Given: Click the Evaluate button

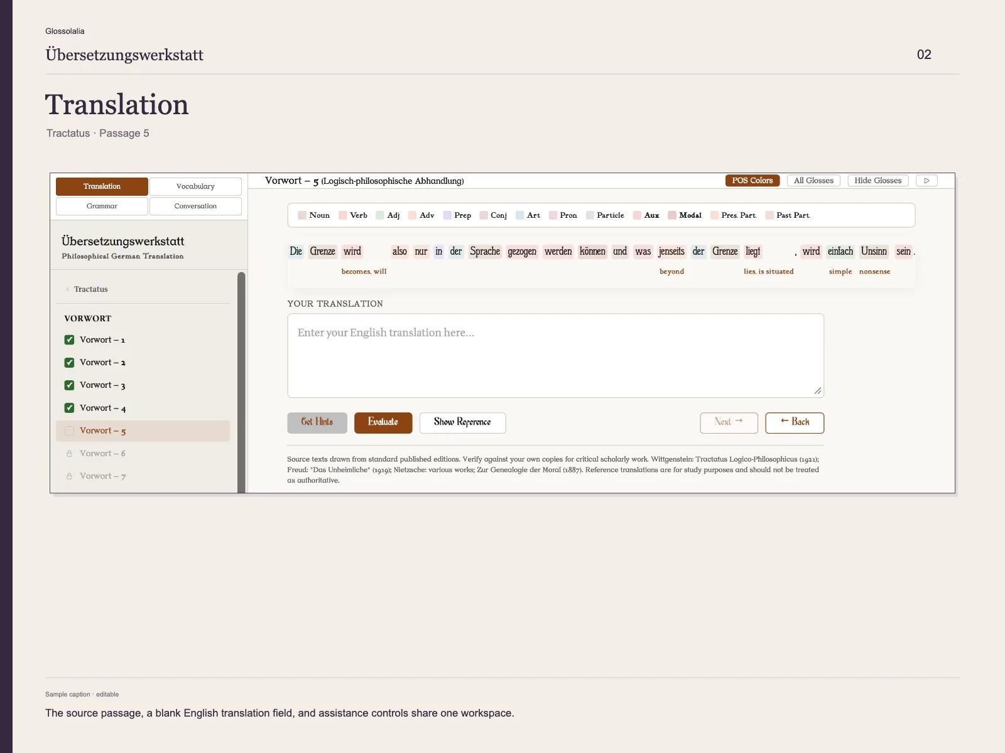Looking at the screenshot, I should point(383,423).
